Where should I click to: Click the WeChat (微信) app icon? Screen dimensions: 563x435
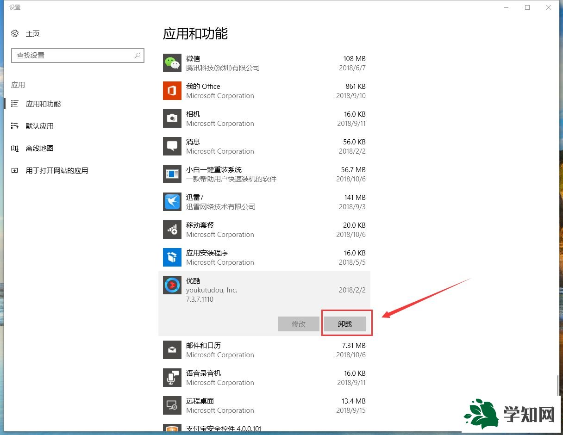[x=172, y=63]
